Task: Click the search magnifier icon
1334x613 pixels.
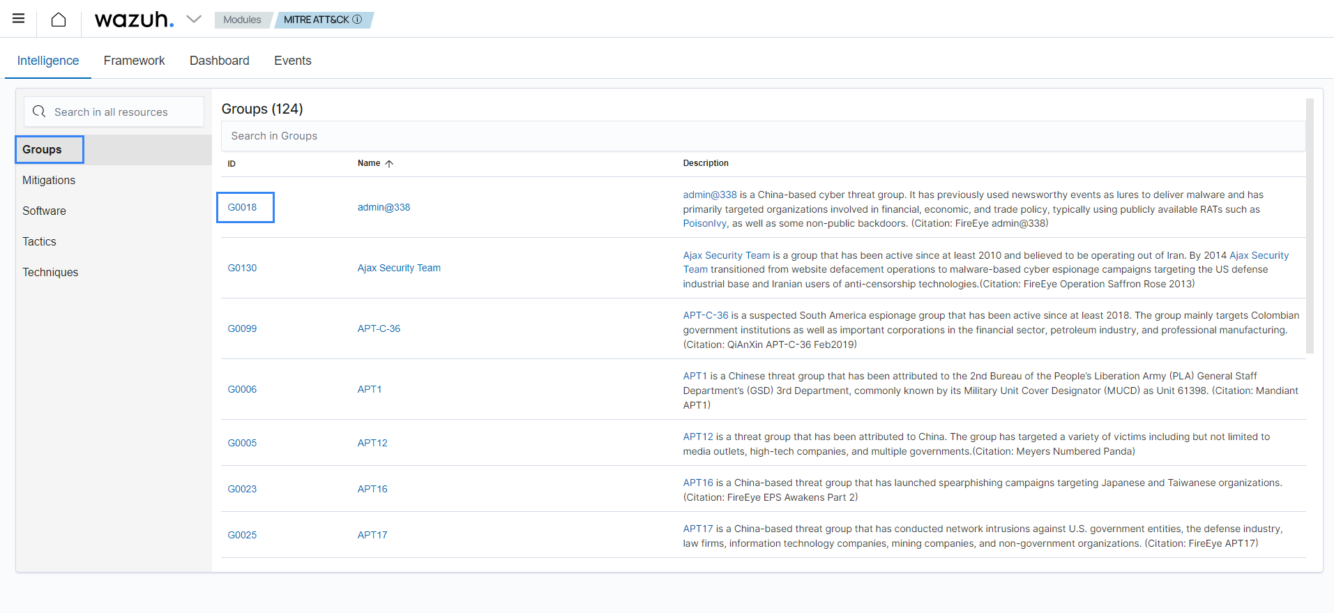Action: (x=39, y=112)
